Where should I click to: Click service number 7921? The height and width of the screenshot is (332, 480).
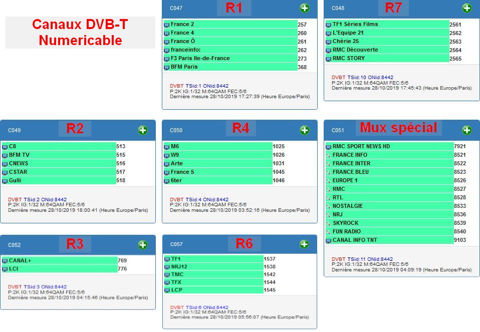[x=460, y=147]
